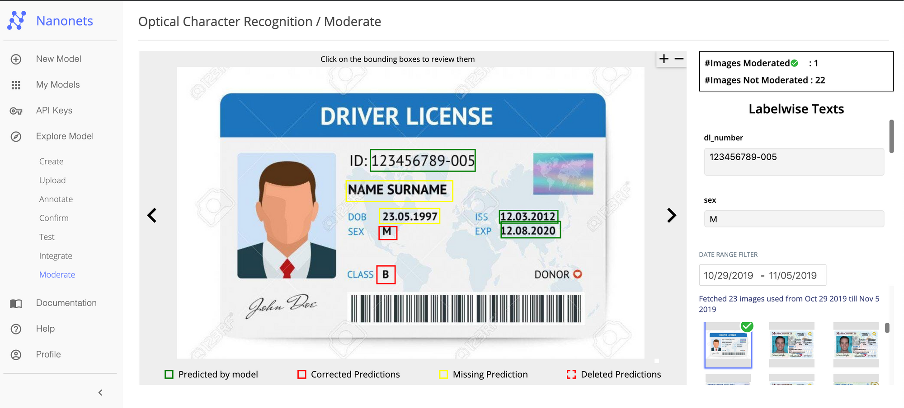The image size is (904, 408).
Task: Click the ID number bounding box
Action: pyautogui.click(x=423, y=161)
